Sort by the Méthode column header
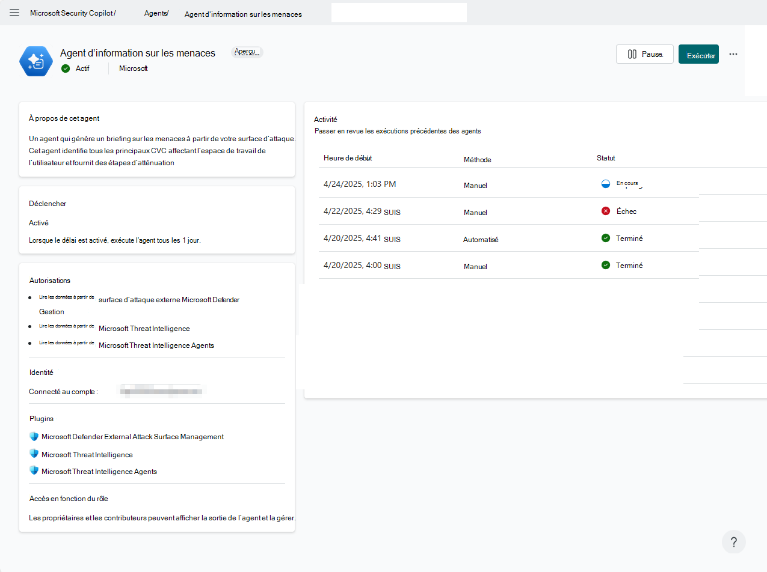Screen dimensions: 767x572 pos(477,160)
